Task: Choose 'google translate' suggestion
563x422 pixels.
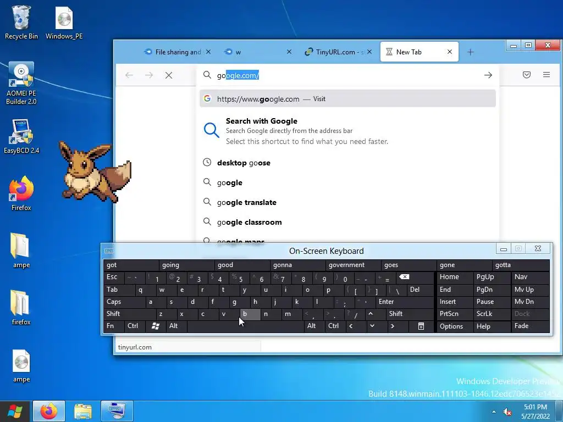Action: tap(347, 202)
